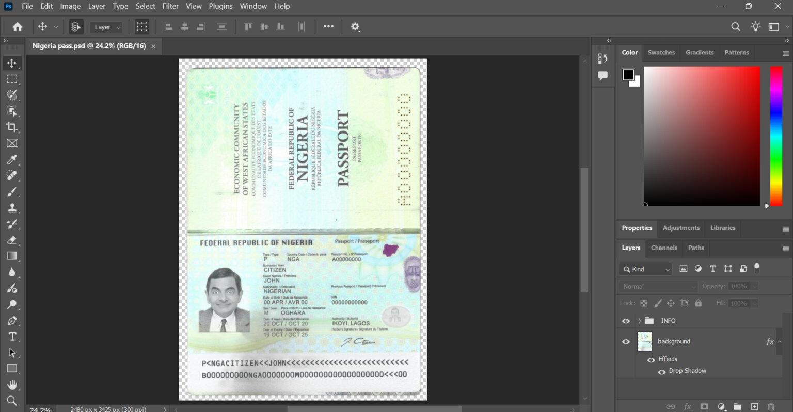The height and width of the screenshot is (412, 793).
Task: Activate the Horizontal Type tool
Action: 12,337
